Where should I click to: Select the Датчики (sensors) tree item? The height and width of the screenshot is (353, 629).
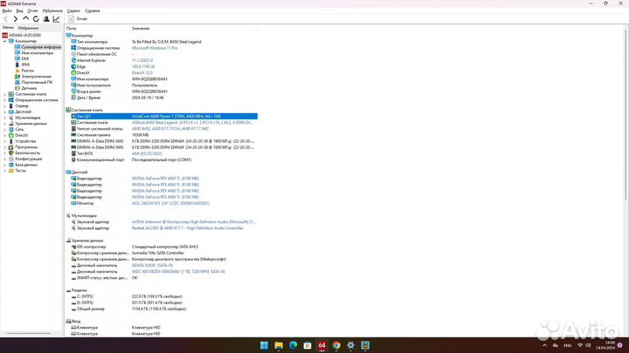[29, 88]
